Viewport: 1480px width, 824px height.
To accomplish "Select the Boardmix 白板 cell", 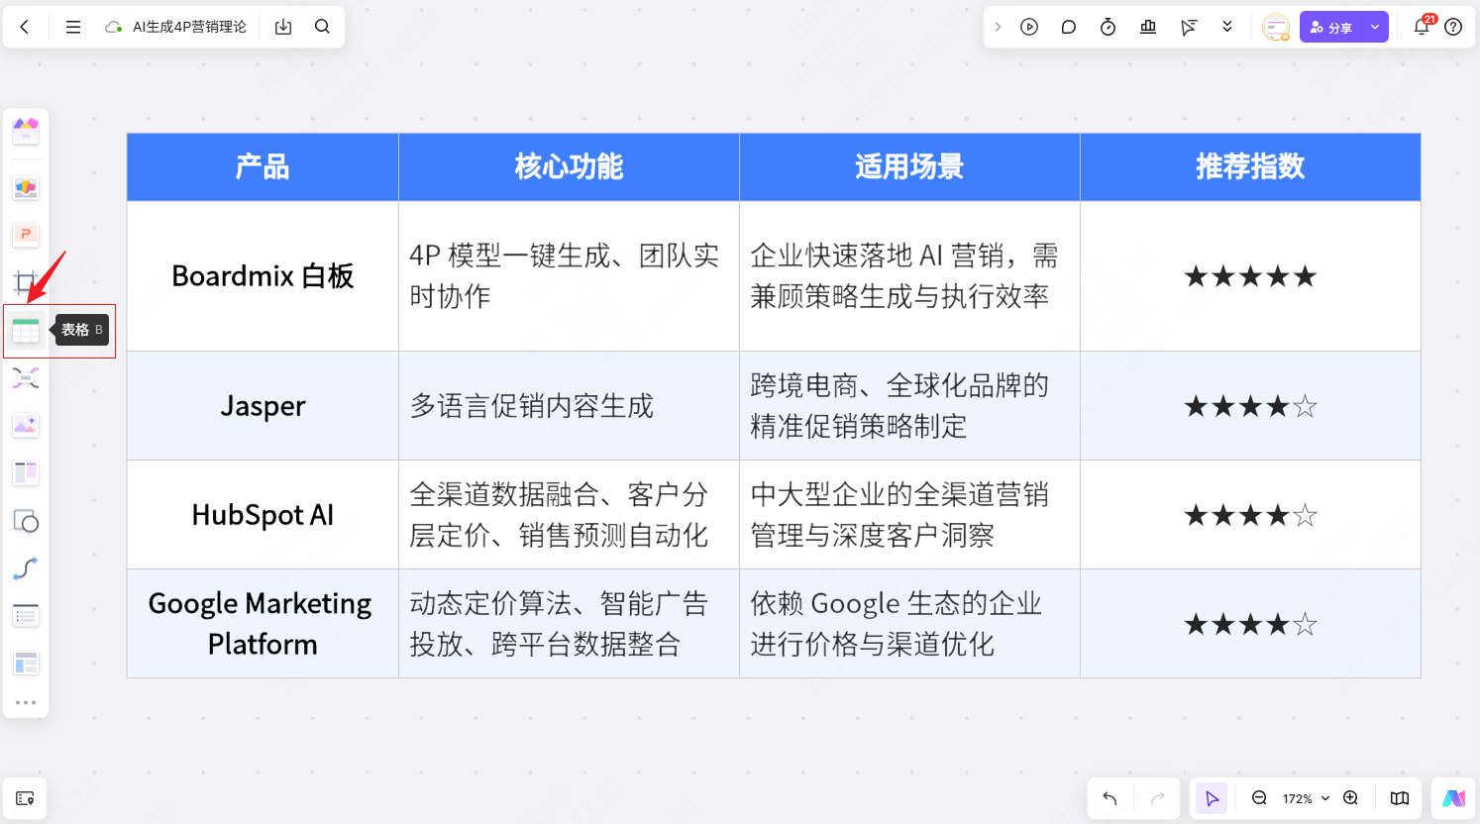I will (x=263, y=276).
